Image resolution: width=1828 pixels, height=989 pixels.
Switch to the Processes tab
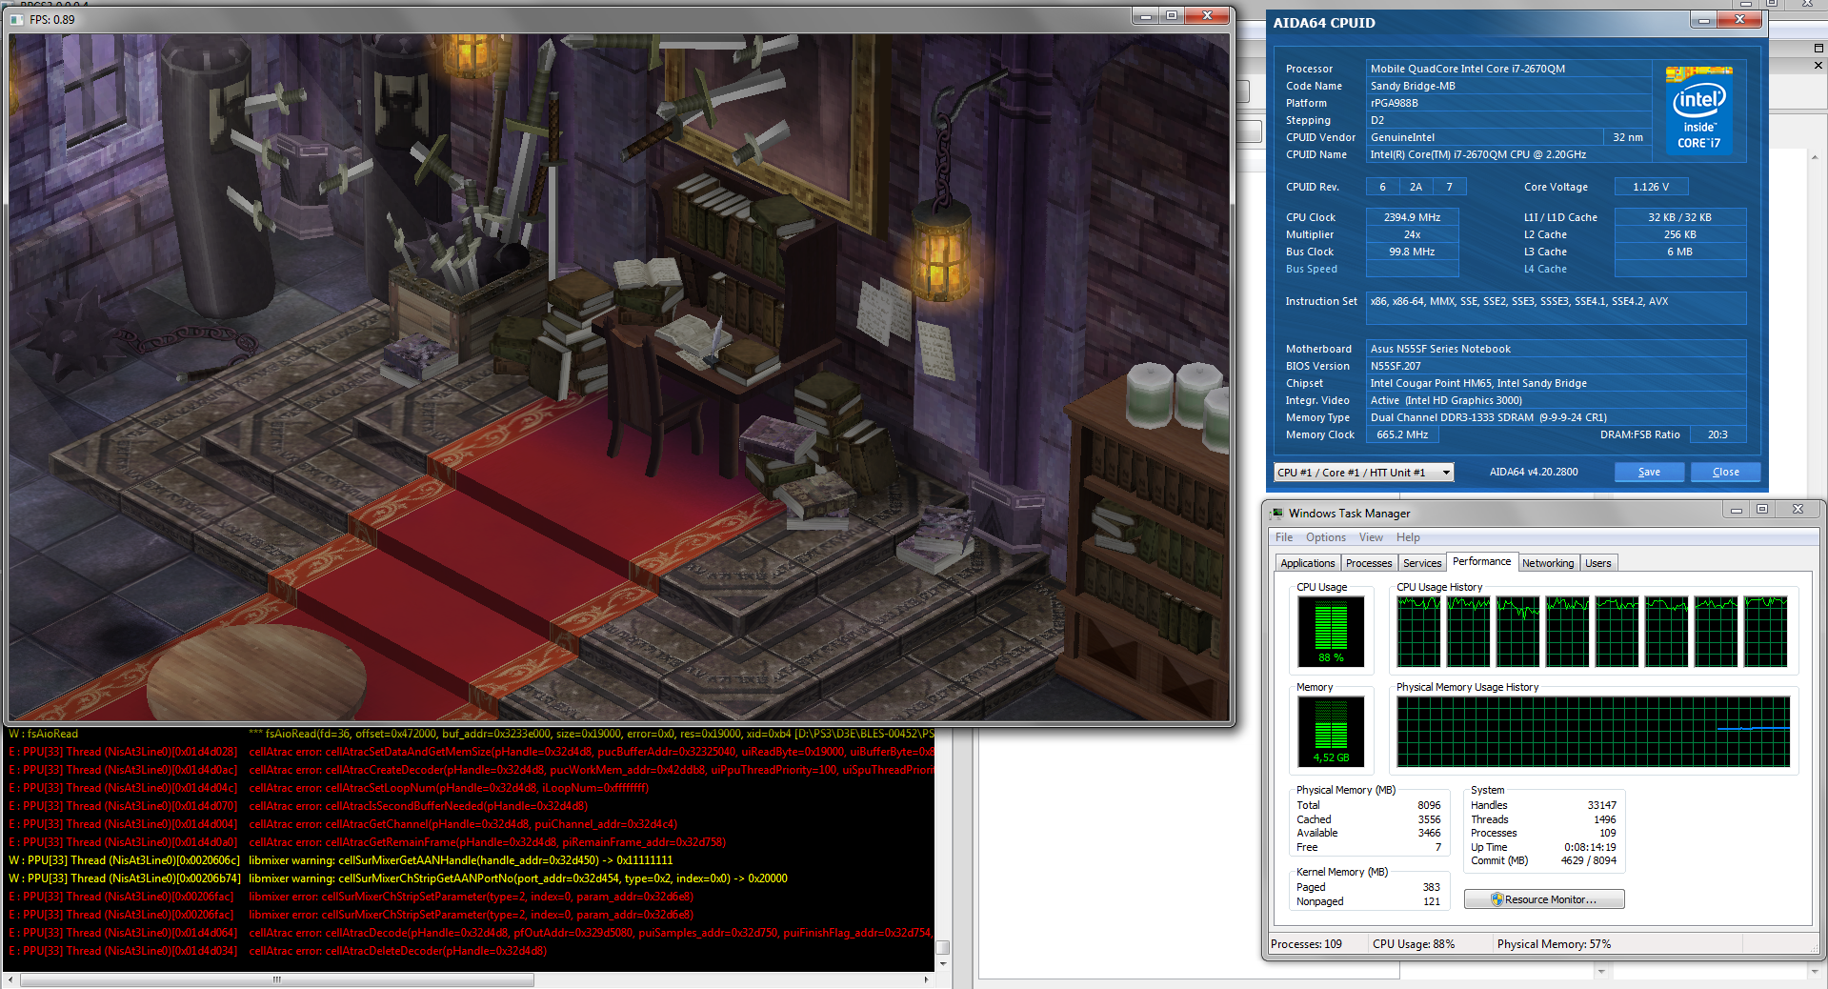pyautogui.click(x=1368, y=563)
